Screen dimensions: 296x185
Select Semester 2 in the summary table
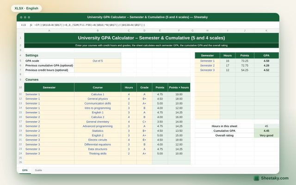tap(207, 65)
